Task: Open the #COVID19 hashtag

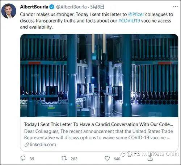Action: [x=129, y=21]
